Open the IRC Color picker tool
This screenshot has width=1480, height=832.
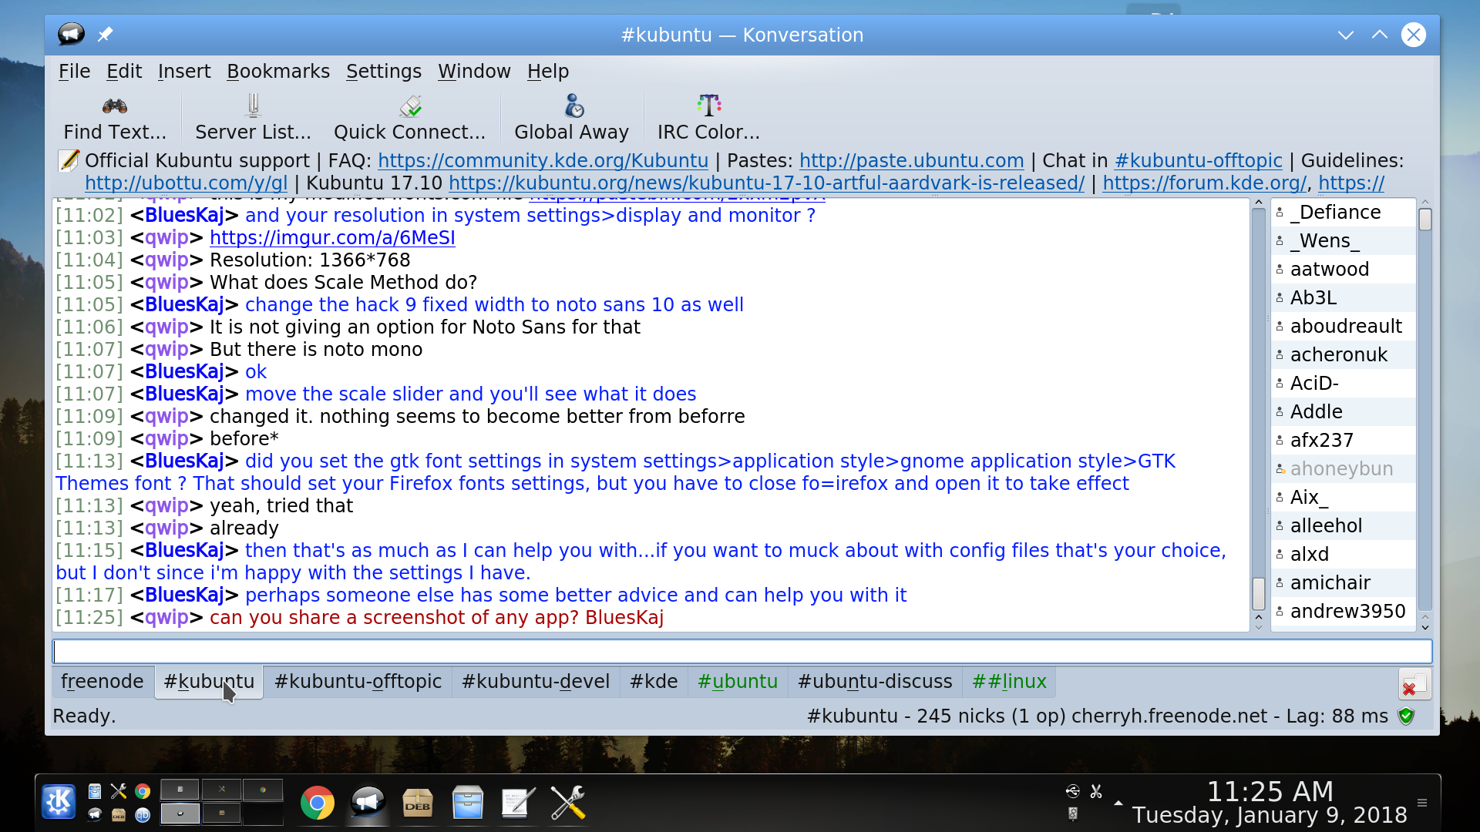[x=708, y=118]
